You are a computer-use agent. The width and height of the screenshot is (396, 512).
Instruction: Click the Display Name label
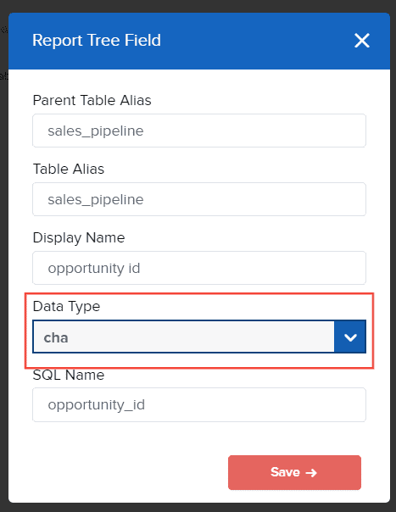pos(79,237)
